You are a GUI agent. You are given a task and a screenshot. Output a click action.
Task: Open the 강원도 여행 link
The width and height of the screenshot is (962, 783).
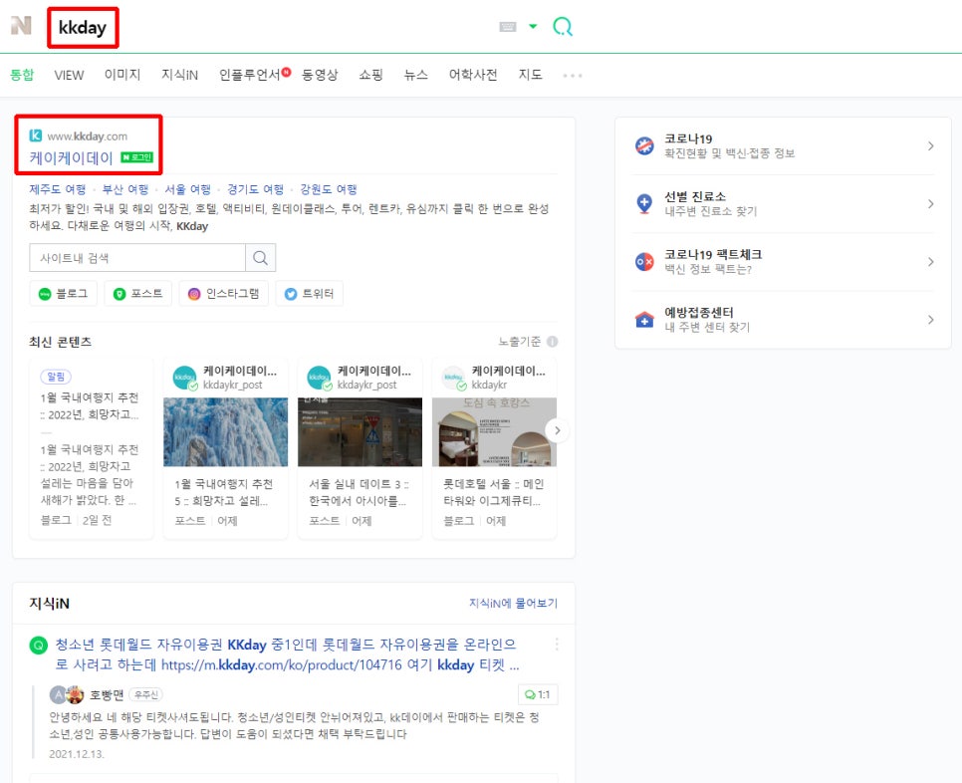[329, 189]
